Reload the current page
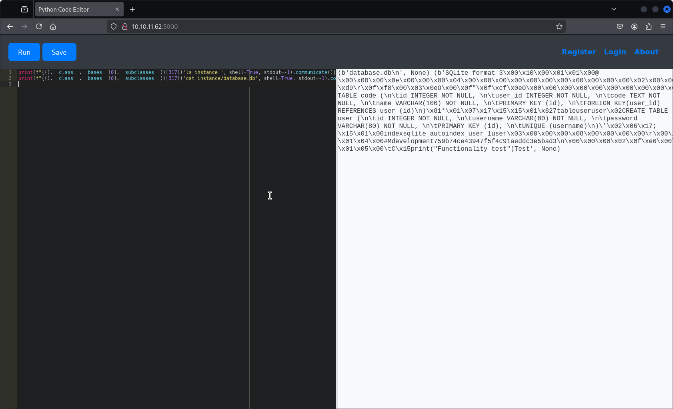Screen dimensions: 673x409 pos(39,26)
